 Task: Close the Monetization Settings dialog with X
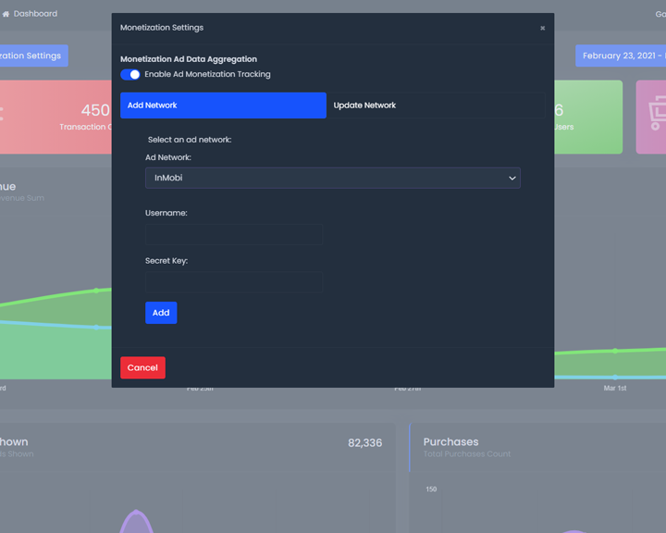(x=542, y=28)
